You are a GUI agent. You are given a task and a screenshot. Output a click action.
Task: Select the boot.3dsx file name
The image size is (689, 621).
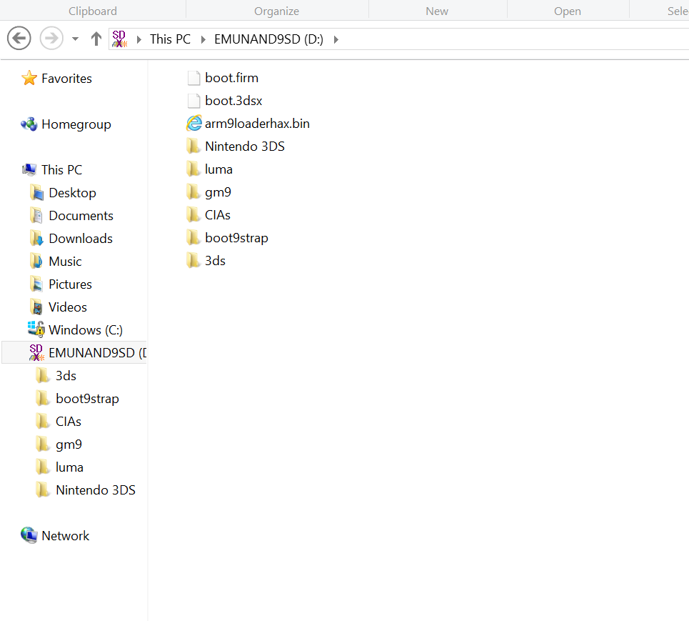233,101
